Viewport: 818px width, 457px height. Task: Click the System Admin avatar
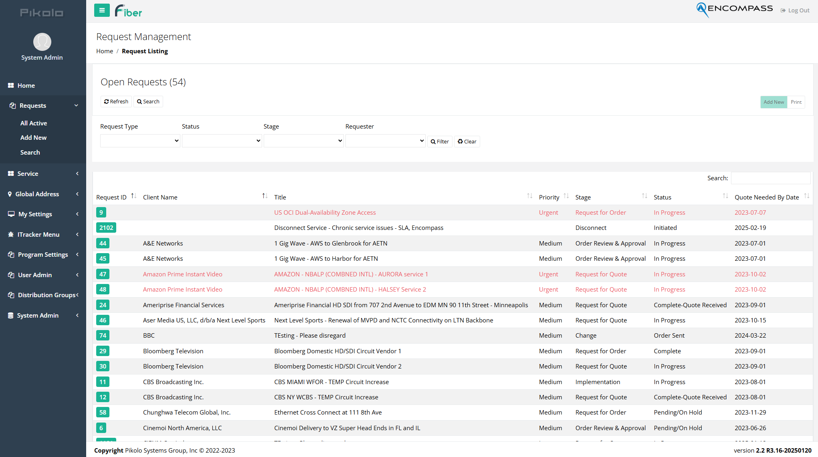42,42
